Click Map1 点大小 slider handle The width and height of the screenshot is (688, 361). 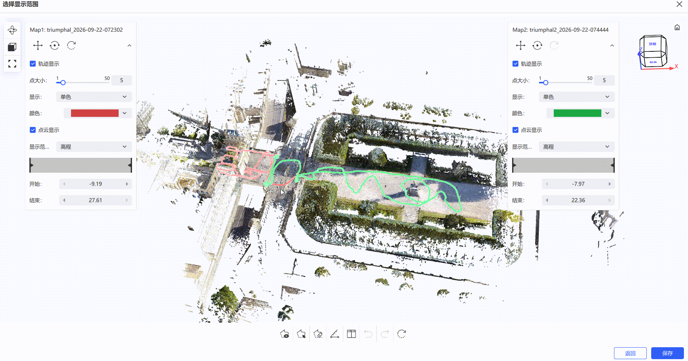(63, 83)
